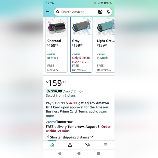Open the hamburger menu icon

click(105, 145)
